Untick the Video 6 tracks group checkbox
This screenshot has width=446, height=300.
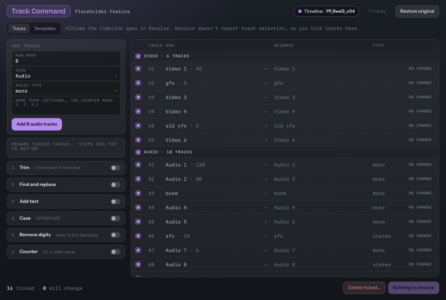tap(138, 56)
